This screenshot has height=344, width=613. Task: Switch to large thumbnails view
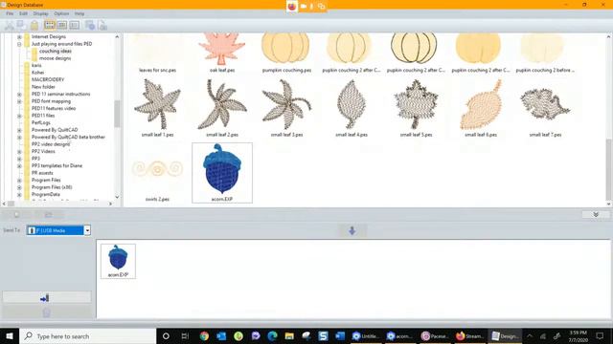click(50, 26)
